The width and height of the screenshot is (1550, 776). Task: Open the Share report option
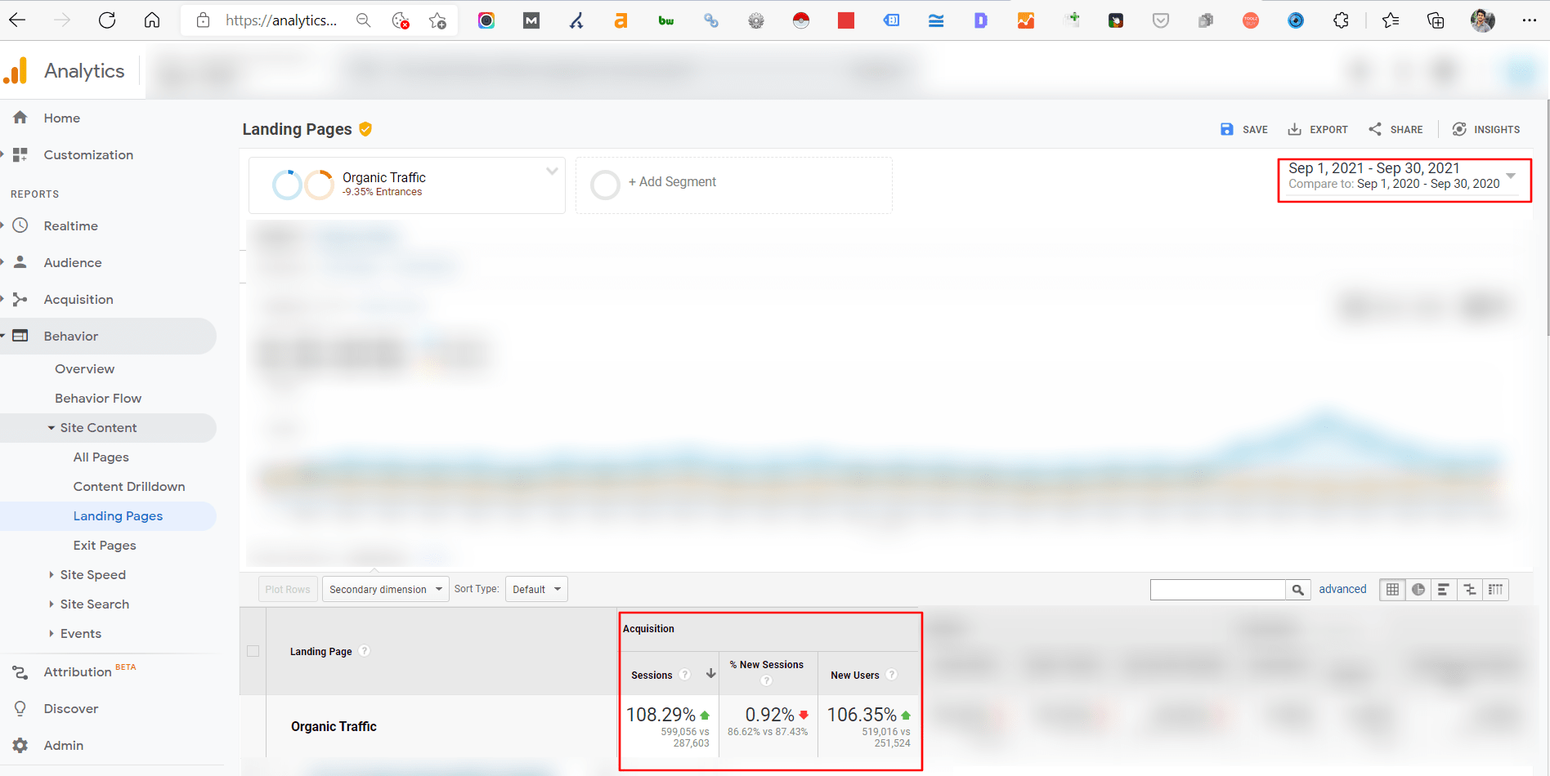click(1395, 129)
